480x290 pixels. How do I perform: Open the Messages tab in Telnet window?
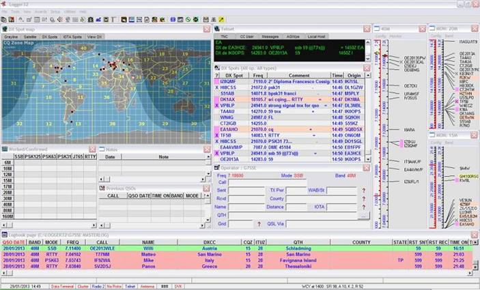[270, 36]
